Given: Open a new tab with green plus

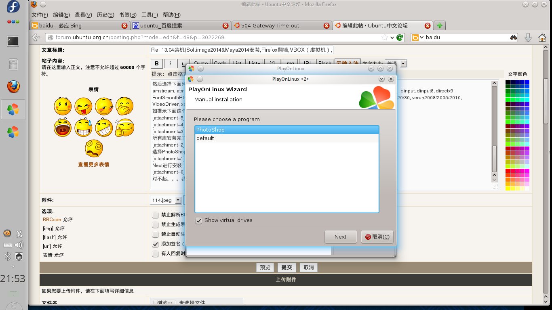Looking at the screenshot, I should click(x=440, y=25).
